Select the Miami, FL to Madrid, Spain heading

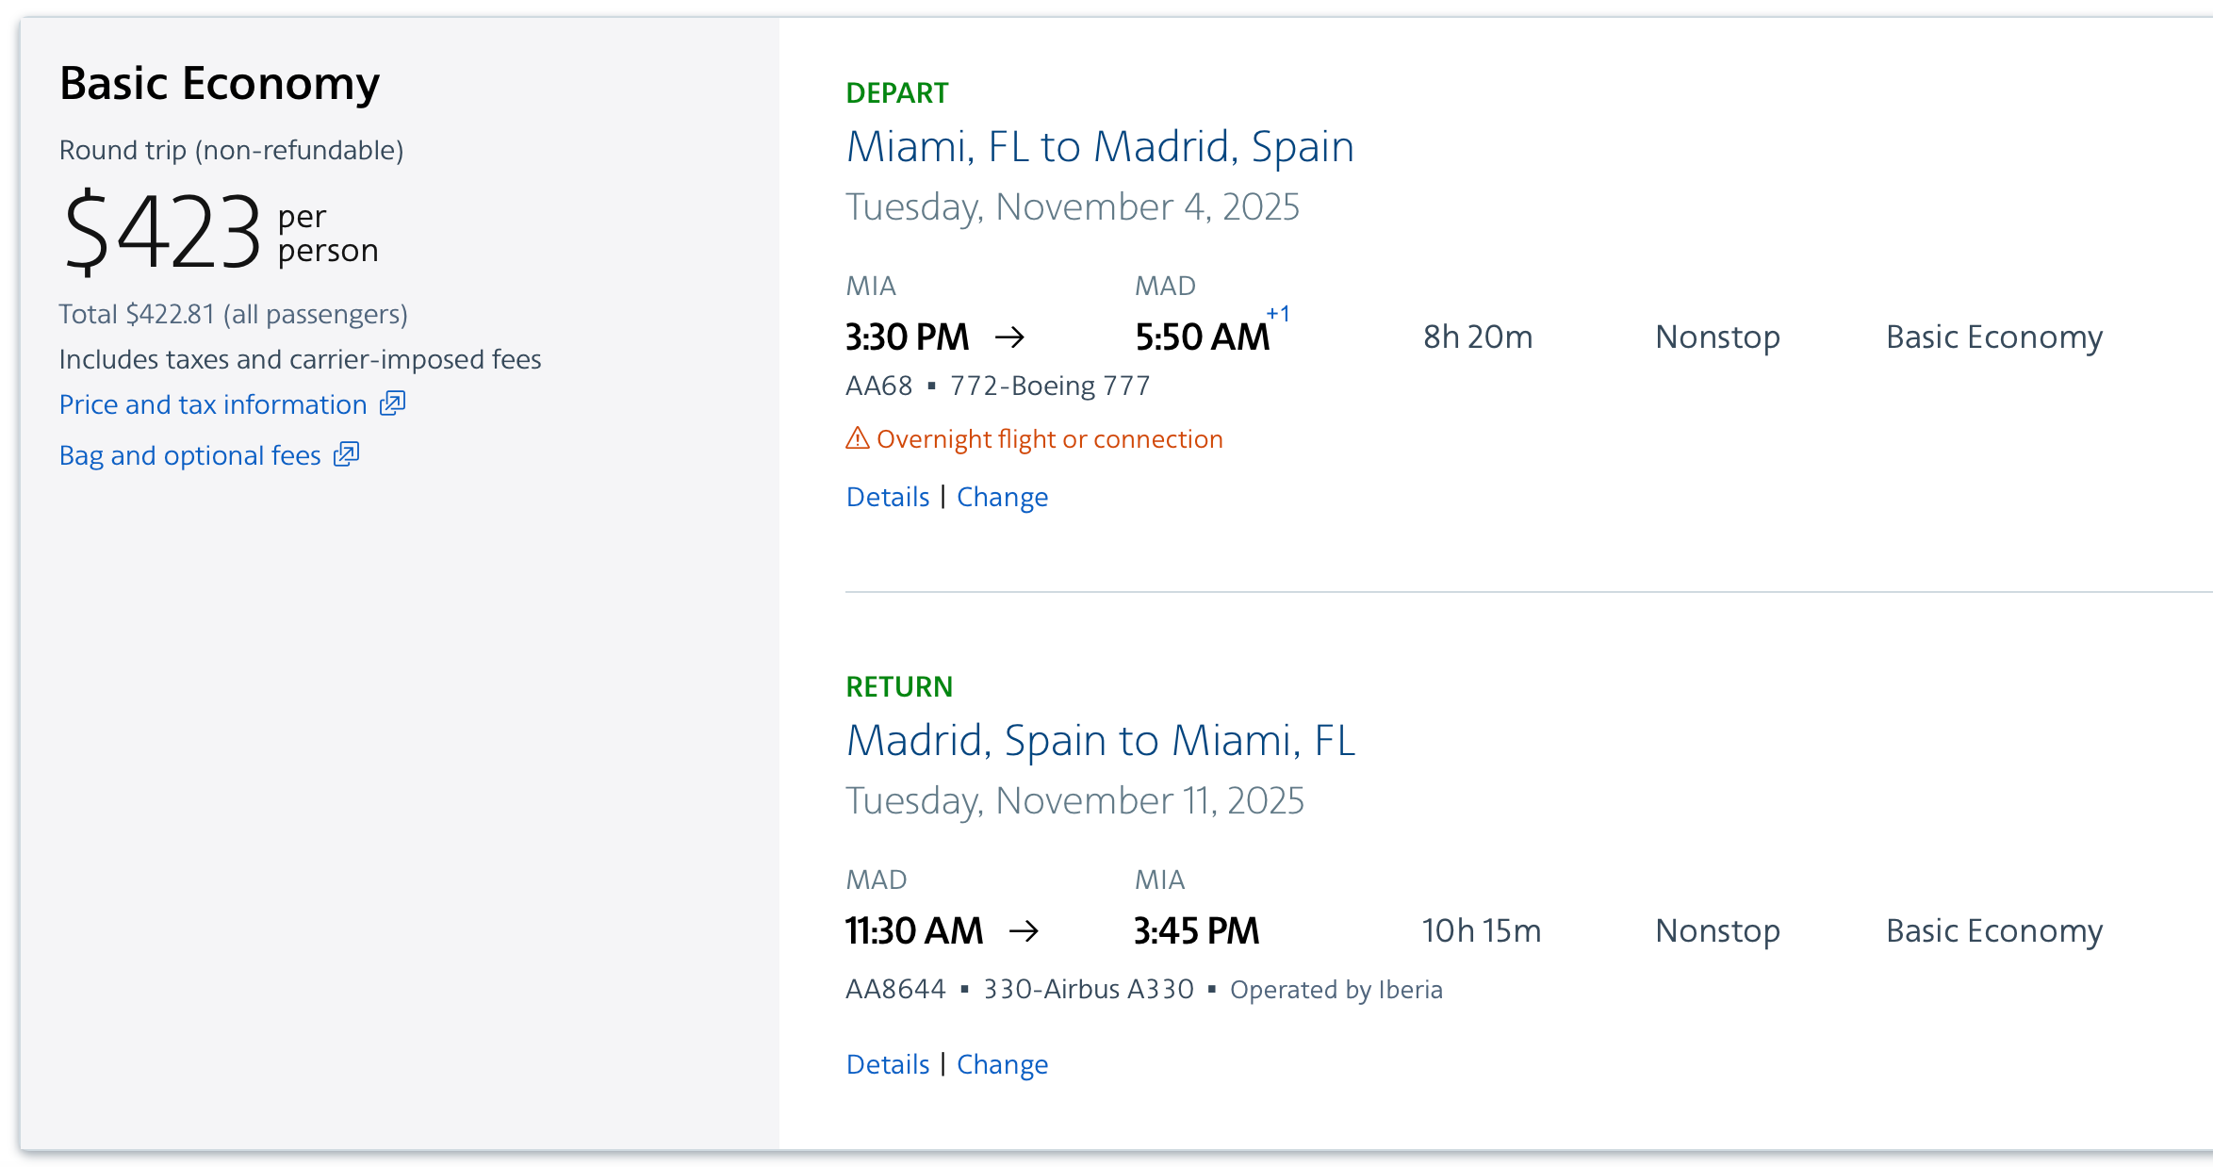pos(1100,147)
